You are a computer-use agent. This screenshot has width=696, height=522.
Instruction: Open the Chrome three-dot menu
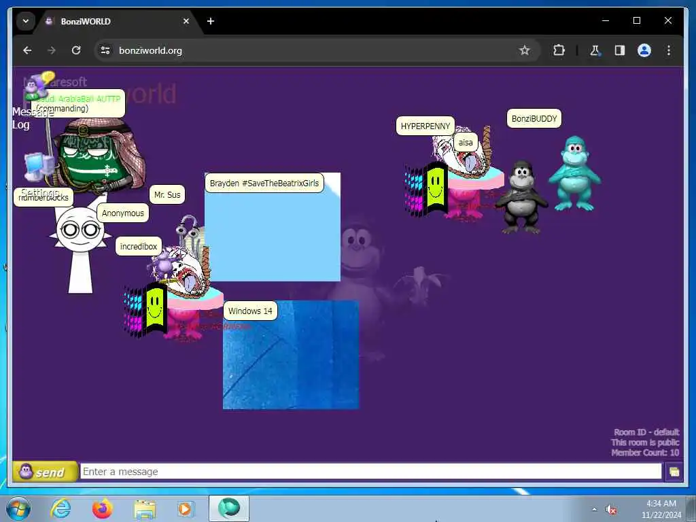tap(669, 50)
